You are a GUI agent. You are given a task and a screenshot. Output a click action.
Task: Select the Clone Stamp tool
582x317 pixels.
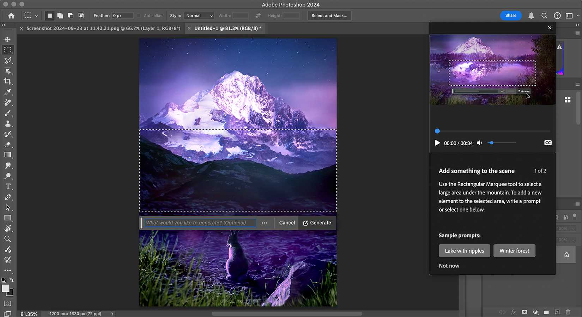(7, 124)
